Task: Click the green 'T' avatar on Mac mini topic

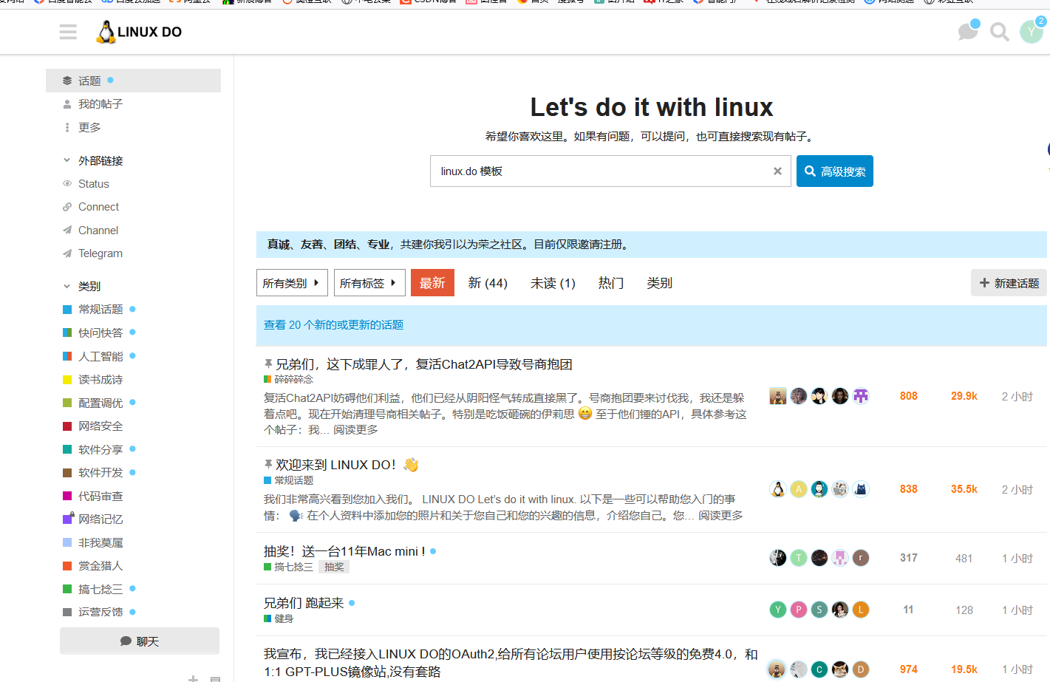Action: click(799, 558)
